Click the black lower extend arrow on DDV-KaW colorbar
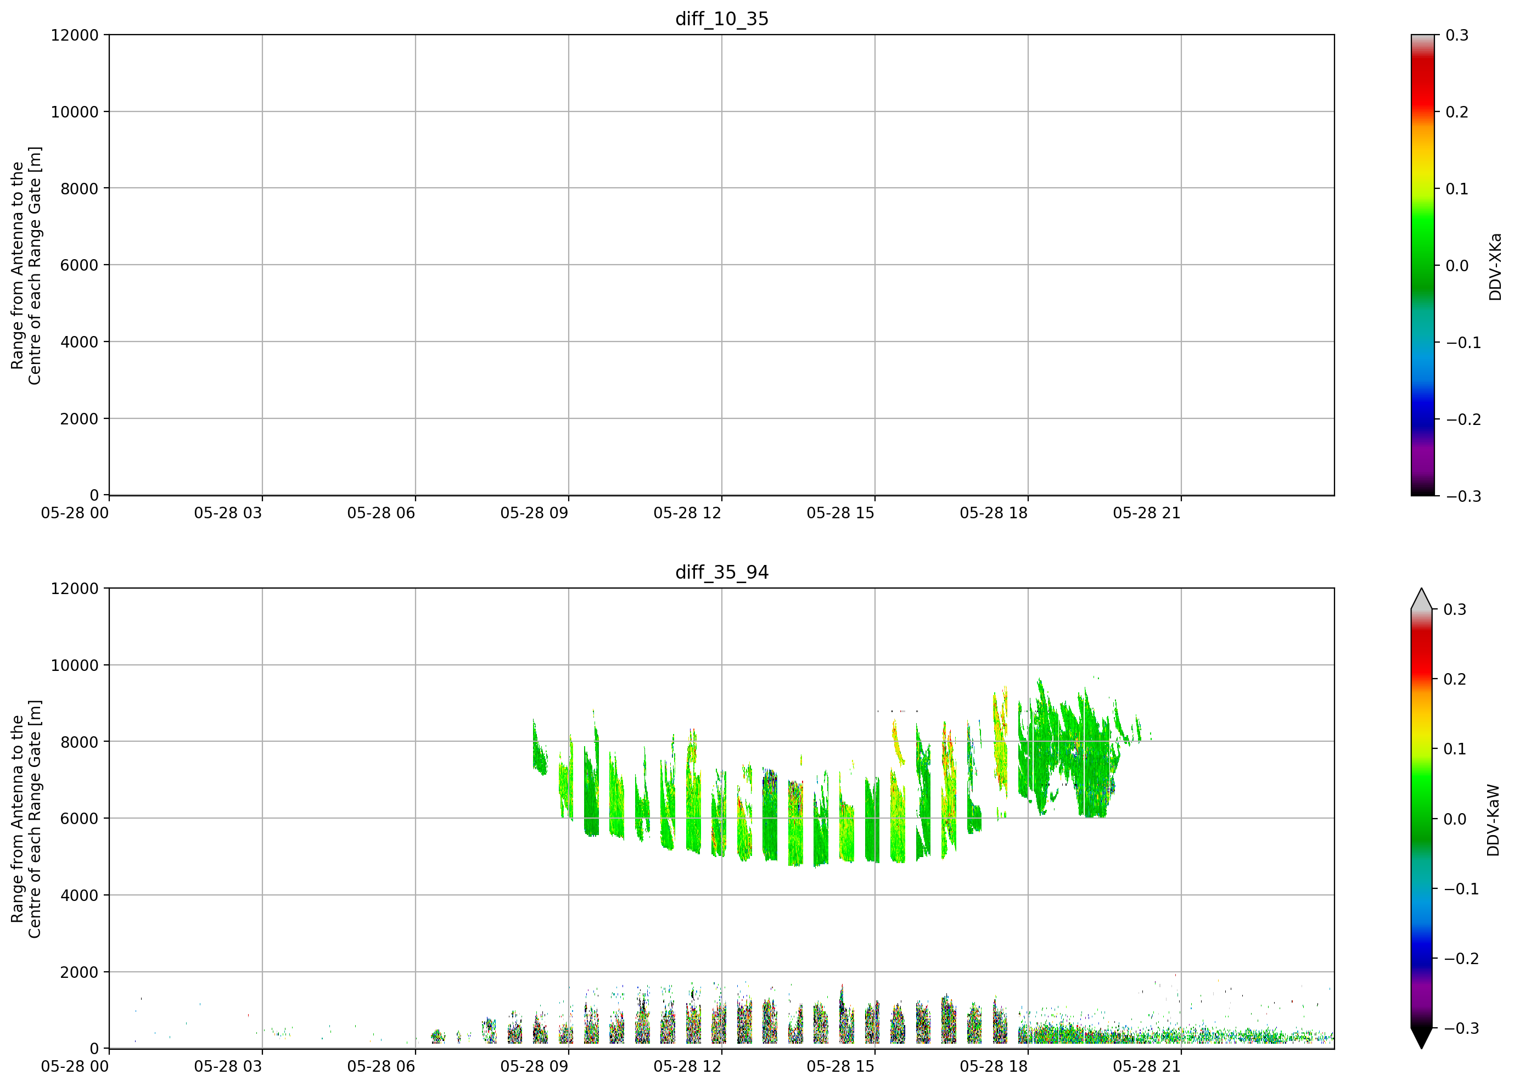 pyautogui.click(x=1421, y=1038)
